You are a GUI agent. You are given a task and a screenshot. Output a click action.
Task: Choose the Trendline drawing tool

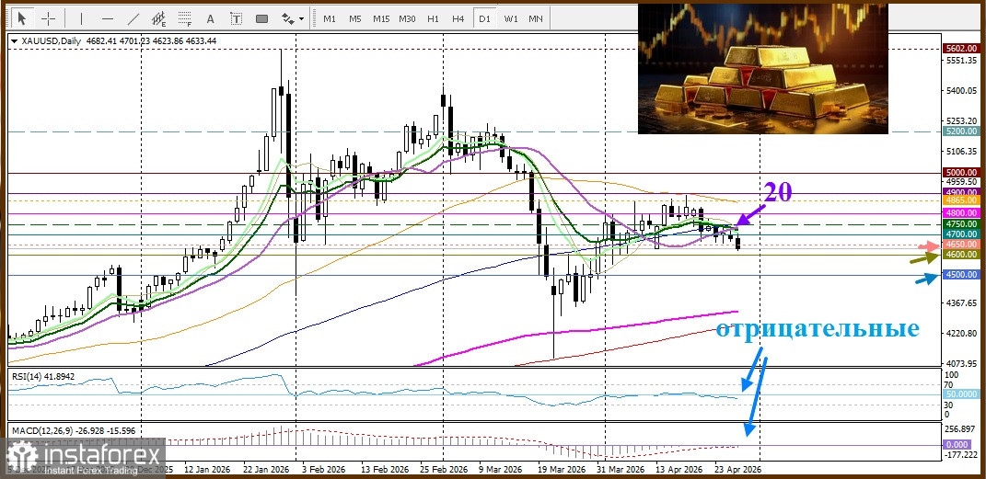click(133, 18)
